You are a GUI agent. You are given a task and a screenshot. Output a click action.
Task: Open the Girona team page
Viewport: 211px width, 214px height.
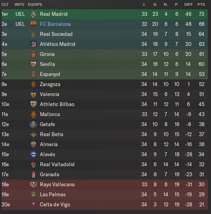pyautogui.click(x=47, y=54)
